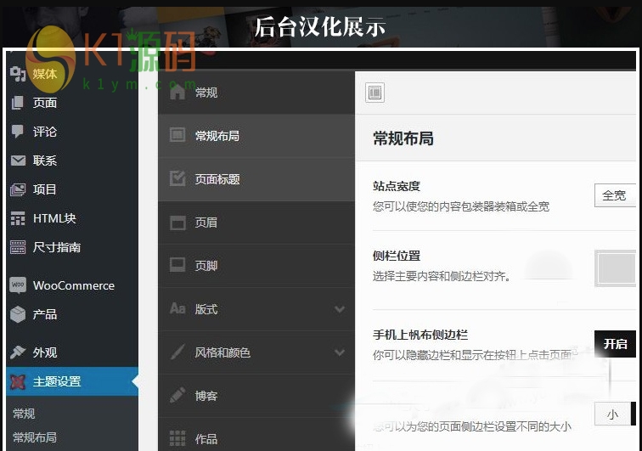Click the 尺寸指南 ruler icon

(18, 247)
